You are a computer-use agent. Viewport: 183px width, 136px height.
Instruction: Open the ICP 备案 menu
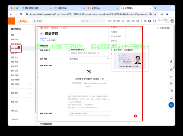[x=116, y=21]
